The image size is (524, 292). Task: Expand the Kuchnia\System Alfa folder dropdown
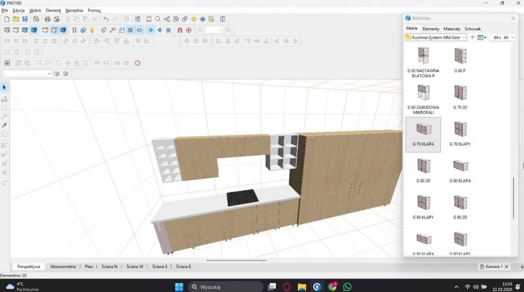[464, 38]
